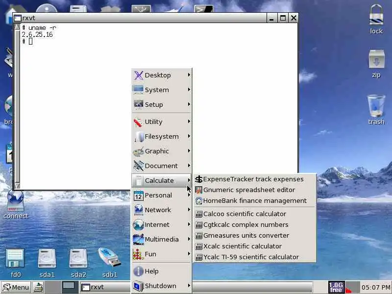Click the 1.0G free memory indicator
The height and width of the screenshot is (294, 392).
coord(336,287)
